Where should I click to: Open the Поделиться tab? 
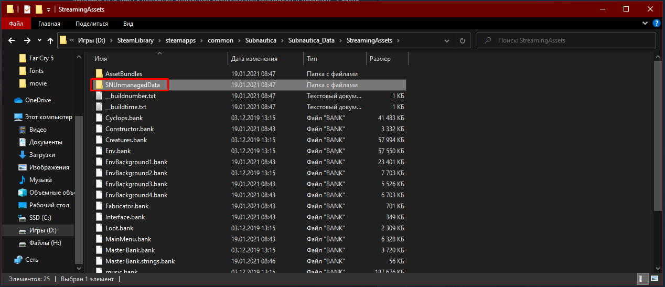92,24
